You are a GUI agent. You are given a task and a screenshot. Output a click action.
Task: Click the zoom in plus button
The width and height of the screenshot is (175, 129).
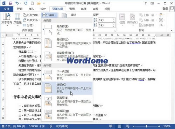tap(159, 126)
